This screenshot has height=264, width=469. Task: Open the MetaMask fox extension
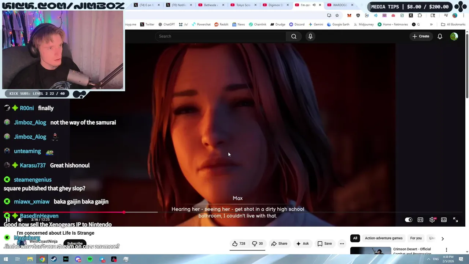click(x=349, y=15)
